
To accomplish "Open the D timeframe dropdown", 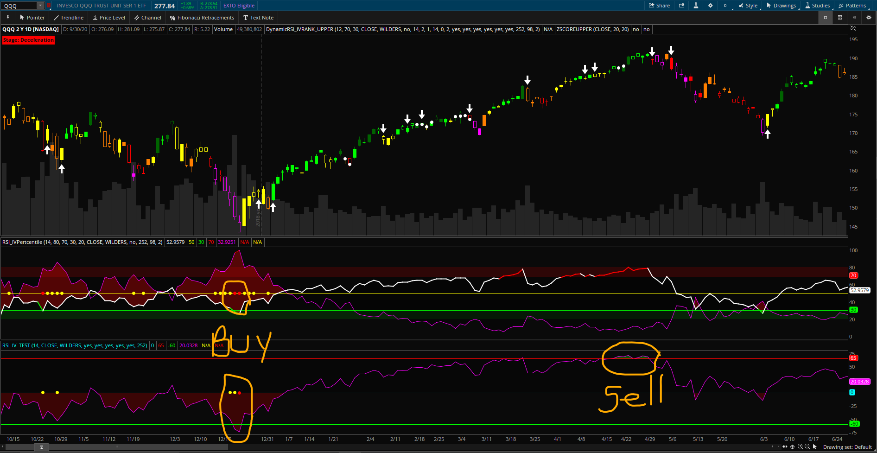I will pos(725,6).
